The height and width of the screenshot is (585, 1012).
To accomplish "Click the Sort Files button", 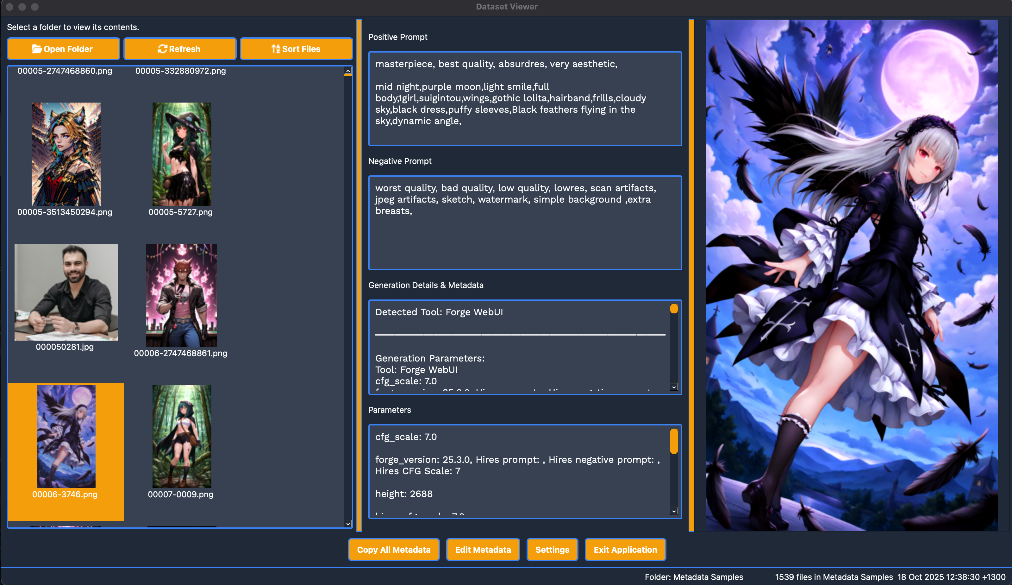I will pos(296,49).
